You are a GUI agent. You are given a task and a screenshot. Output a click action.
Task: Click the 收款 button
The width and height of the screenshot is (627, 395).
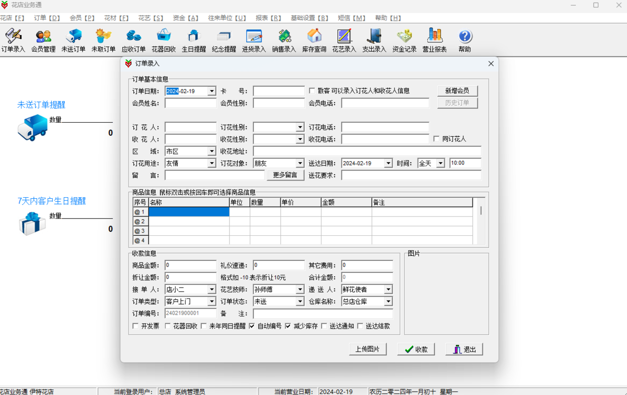pyautogui.click(x=416, y=350)
